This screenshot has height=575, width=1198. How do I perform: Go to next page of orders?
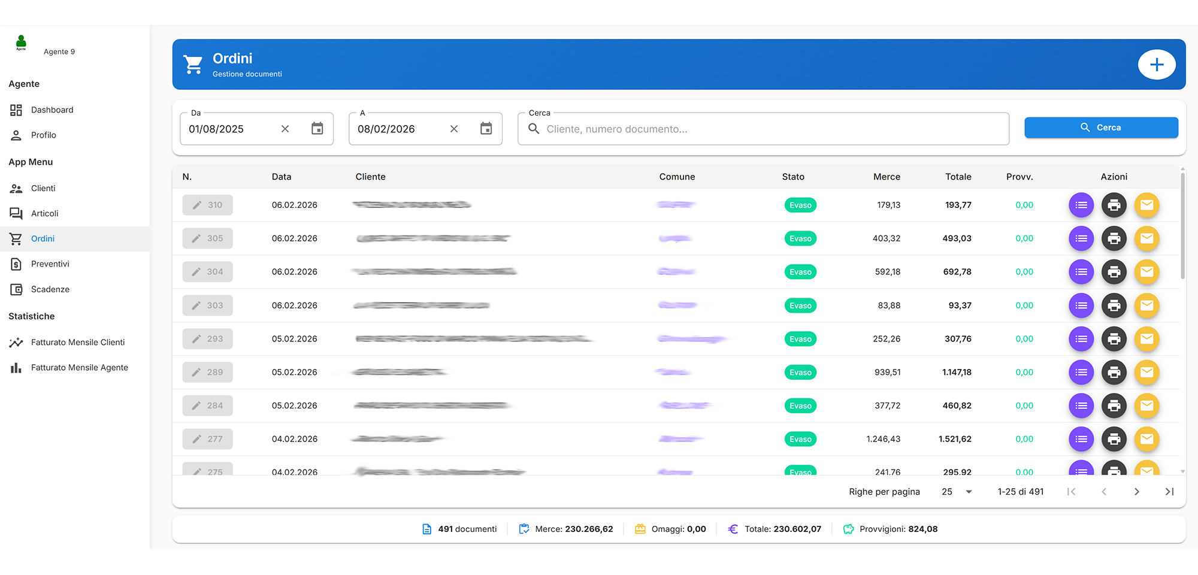tap(1136, 492)
